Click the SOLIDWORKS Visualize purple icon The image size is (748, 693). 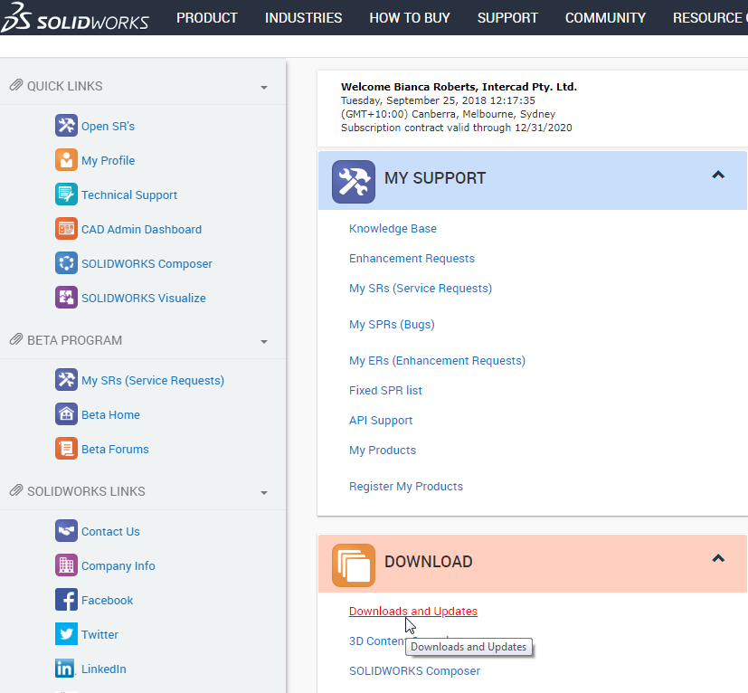click(66, 298)
